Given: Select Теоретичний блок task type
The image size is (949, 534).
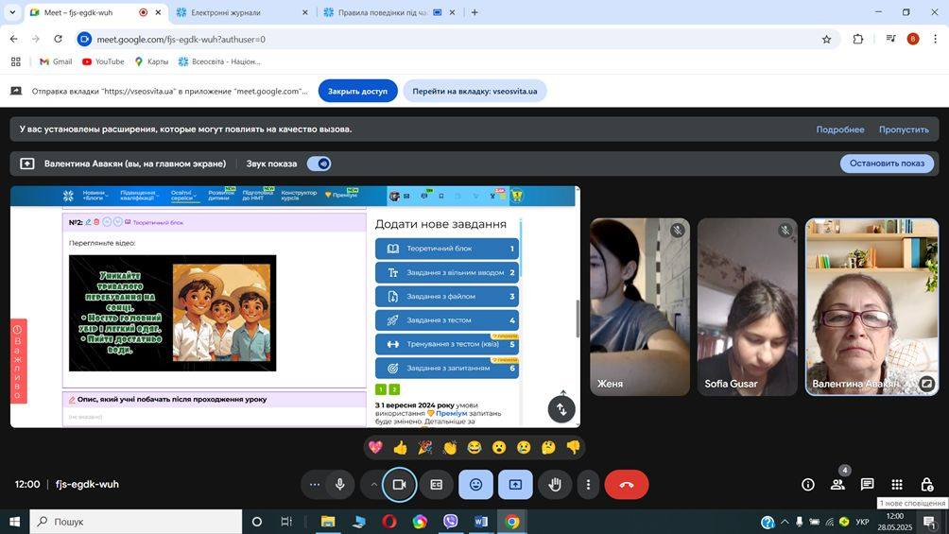Looking at the screenshot, I should [x=447, y=249].
